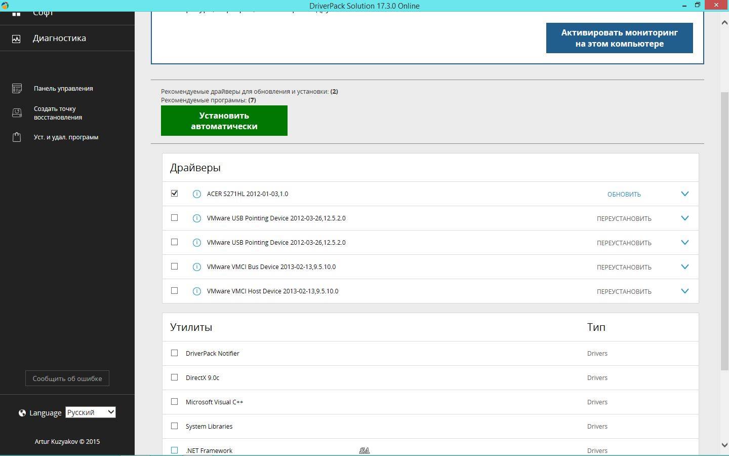Check the second VMware USB Pointing Device checkbox
729x456 pixels.
(x=175, y=242)
